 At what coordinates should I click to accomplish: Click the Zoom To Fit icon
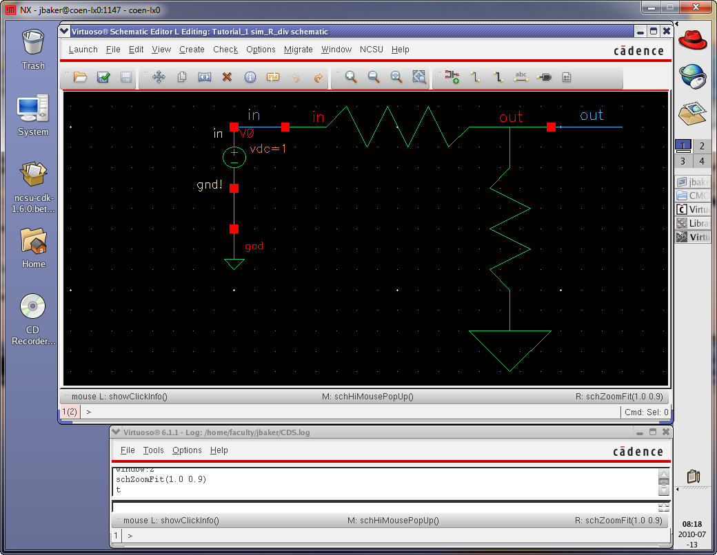(419, 77)
